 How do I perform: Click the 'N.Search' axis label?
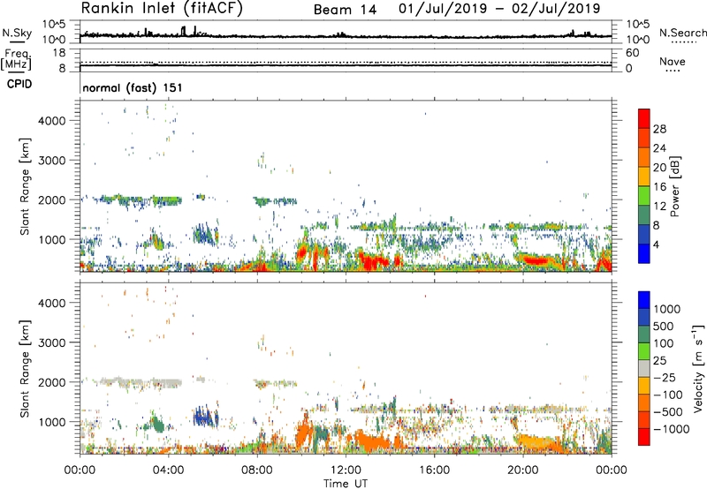682,33
